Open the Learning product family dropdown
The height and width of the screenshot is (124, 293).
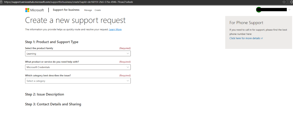78,53
